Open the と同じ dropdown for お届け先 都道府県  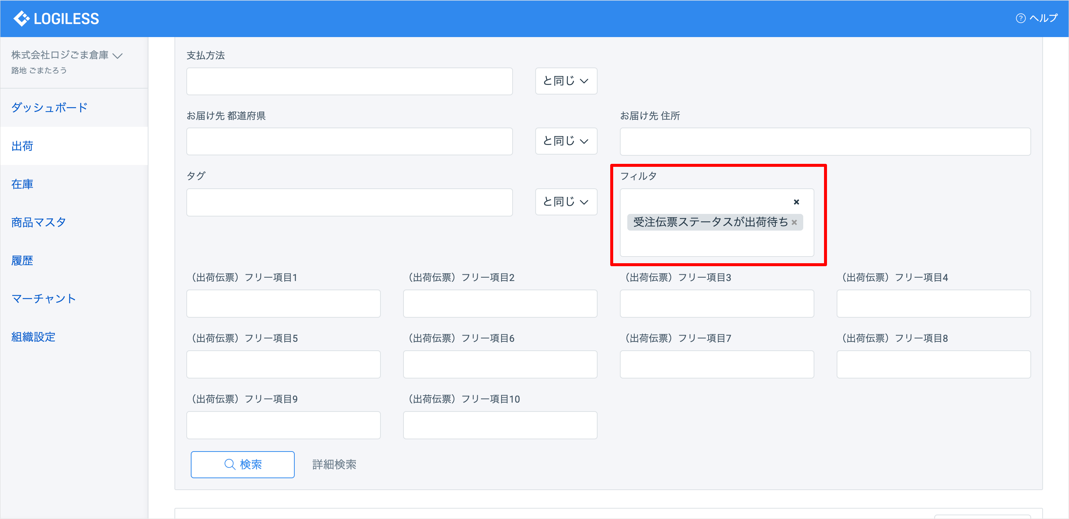[x=566, y=141]
